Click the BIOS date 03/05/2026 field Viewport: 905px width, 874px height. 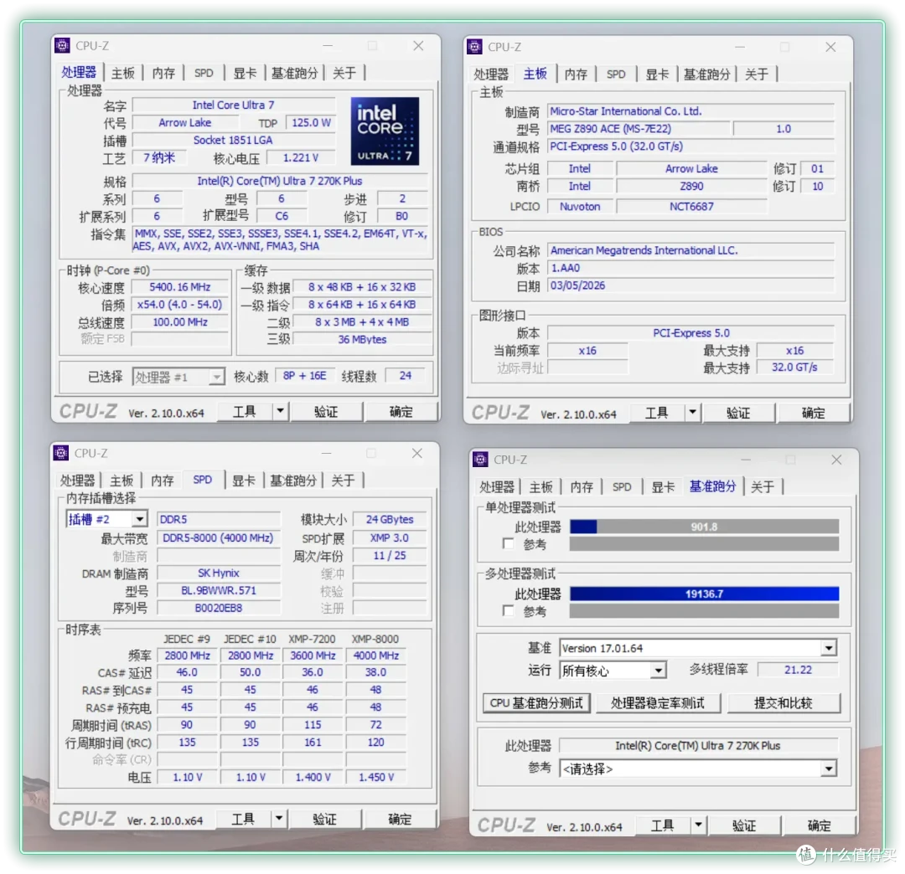click(x=690, y=285)
